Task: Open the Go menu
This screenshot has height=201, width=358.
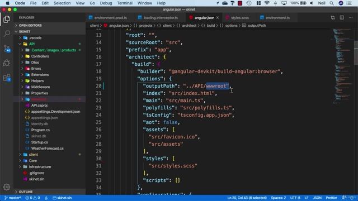Action: click(92, 3)
